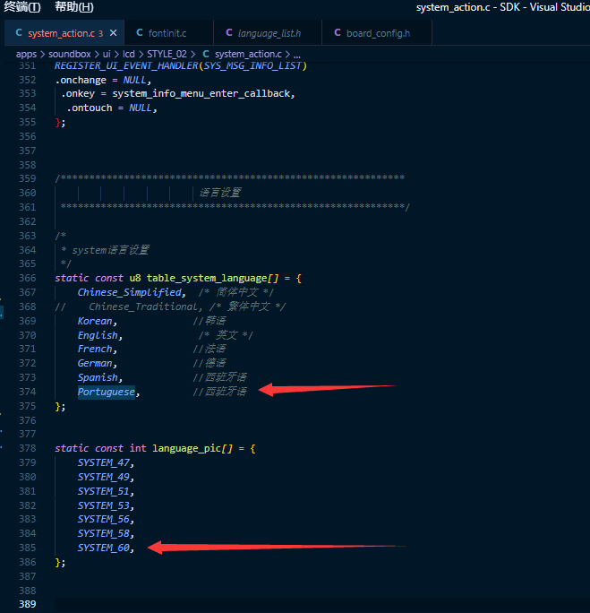
Task: Click the ui breadcrumb segment
Action: pos(107,55)
